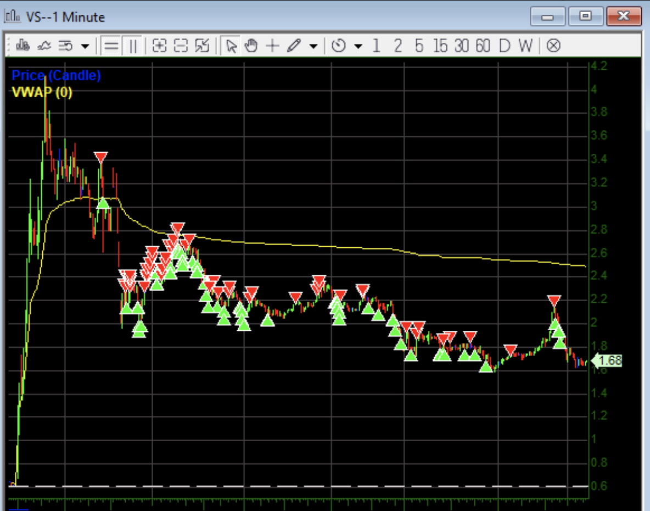Click the fit chart to window icon
650x511 pixels.
click(202, 46)
